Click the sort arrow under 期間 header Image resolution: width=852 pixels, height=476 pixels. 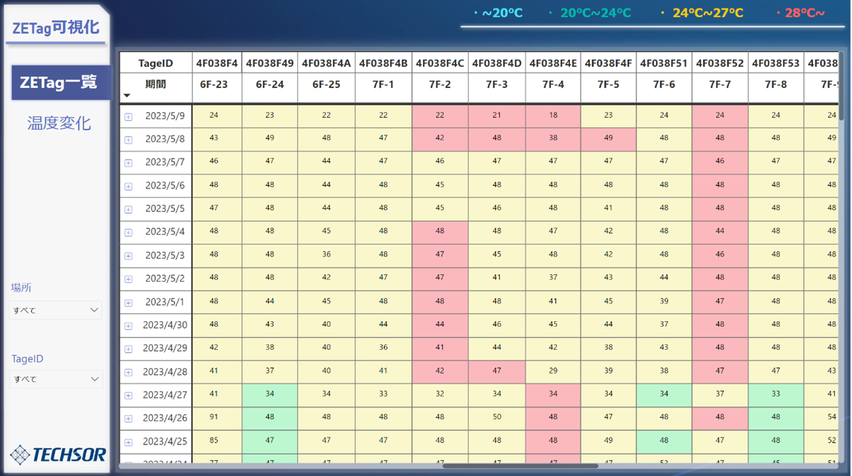point(127,95)
